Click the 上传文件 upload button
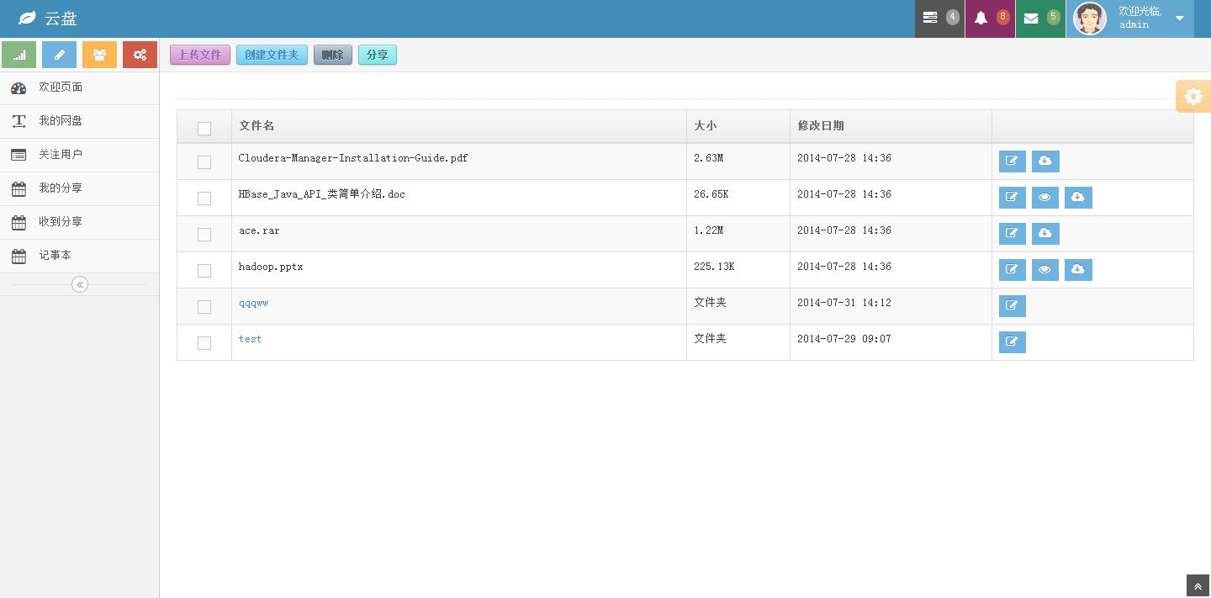 [200, 55]
